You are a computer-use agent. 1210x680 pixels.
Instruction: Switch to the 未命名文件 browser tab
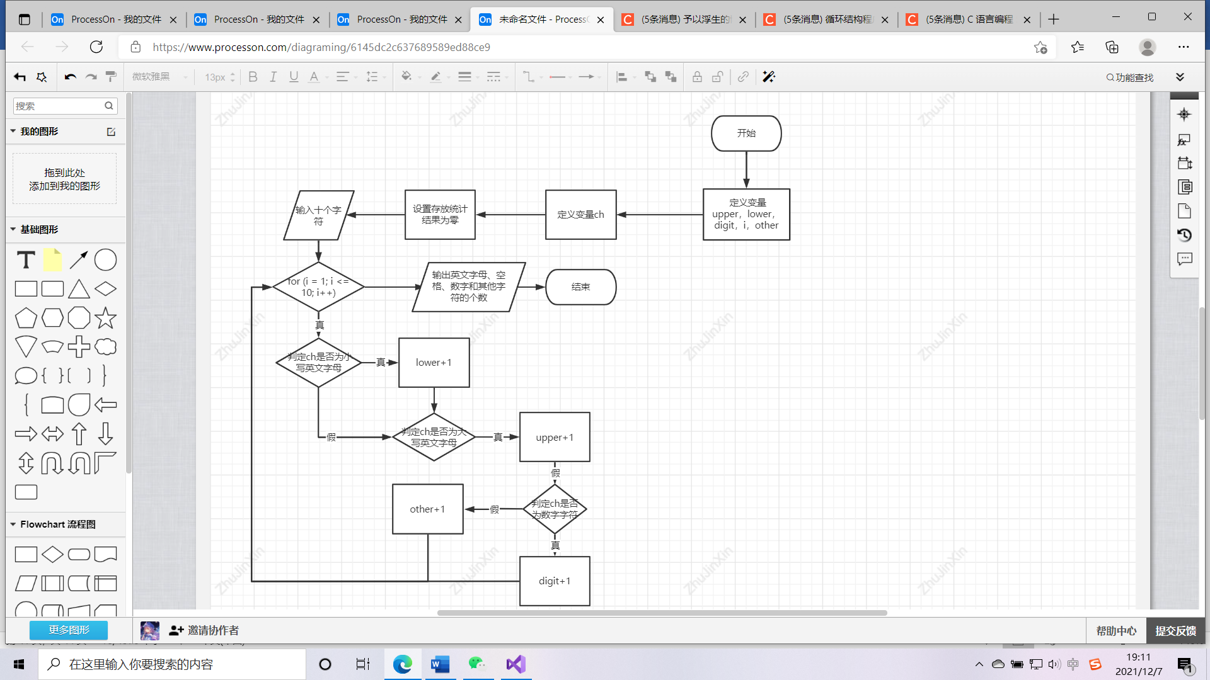click(541, 20)
